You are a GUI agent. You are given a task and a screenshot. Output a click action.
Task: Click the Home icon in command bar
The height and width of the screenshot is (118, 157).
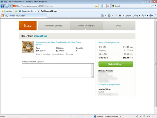pyautogui.click(x=102, y=15)
